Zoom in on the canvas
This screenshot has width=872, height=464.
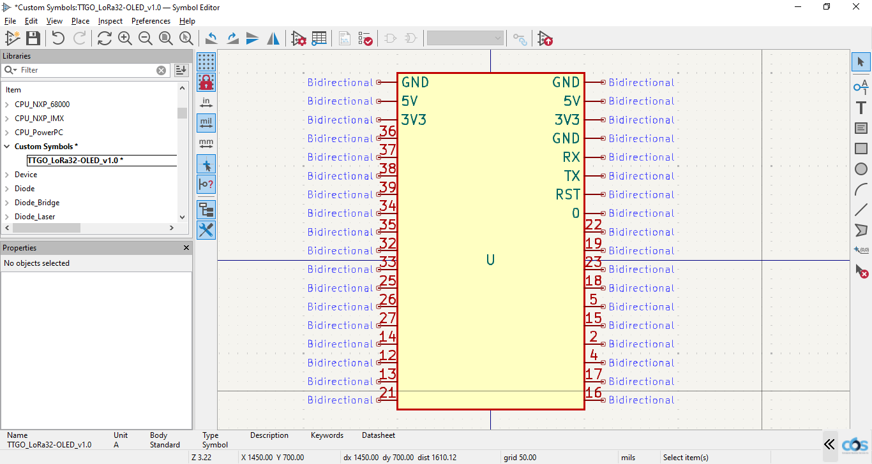click(x=125, y=38)
